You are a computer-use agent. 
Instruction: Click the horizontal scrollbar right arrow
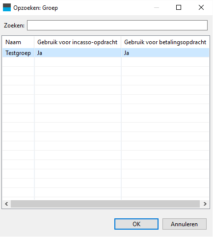(205, 204)
